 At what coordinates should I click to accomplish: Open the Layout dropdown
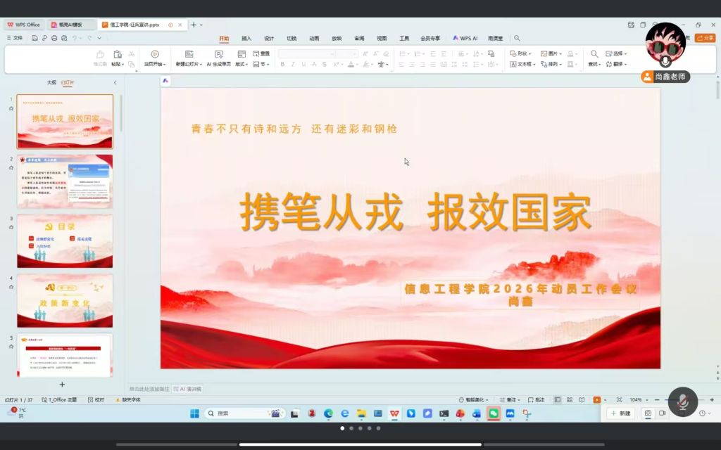[x=242, y=64]
